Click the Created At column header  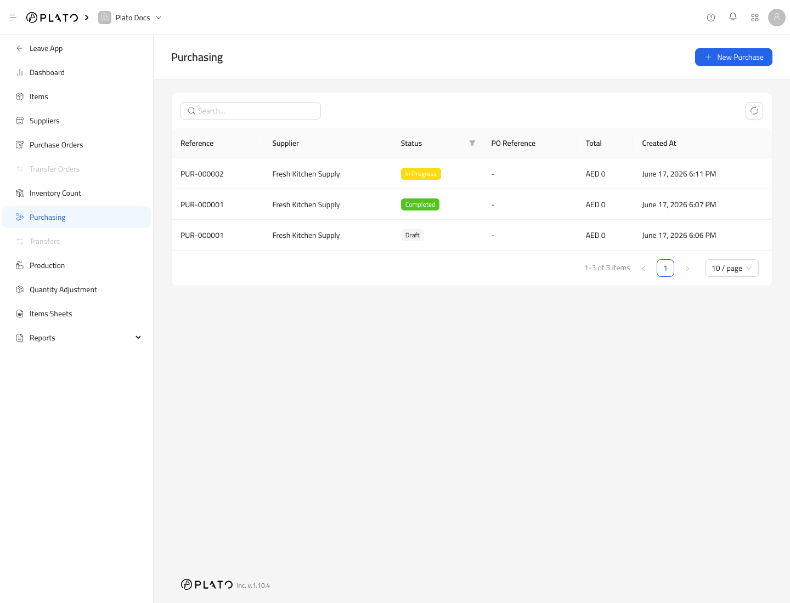point(703,143)
